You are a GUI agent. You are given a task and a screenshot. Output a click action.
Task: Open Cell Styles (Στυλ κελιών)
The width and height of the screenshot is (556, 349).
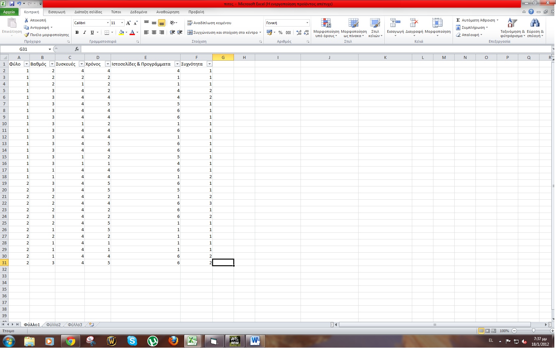375,28
